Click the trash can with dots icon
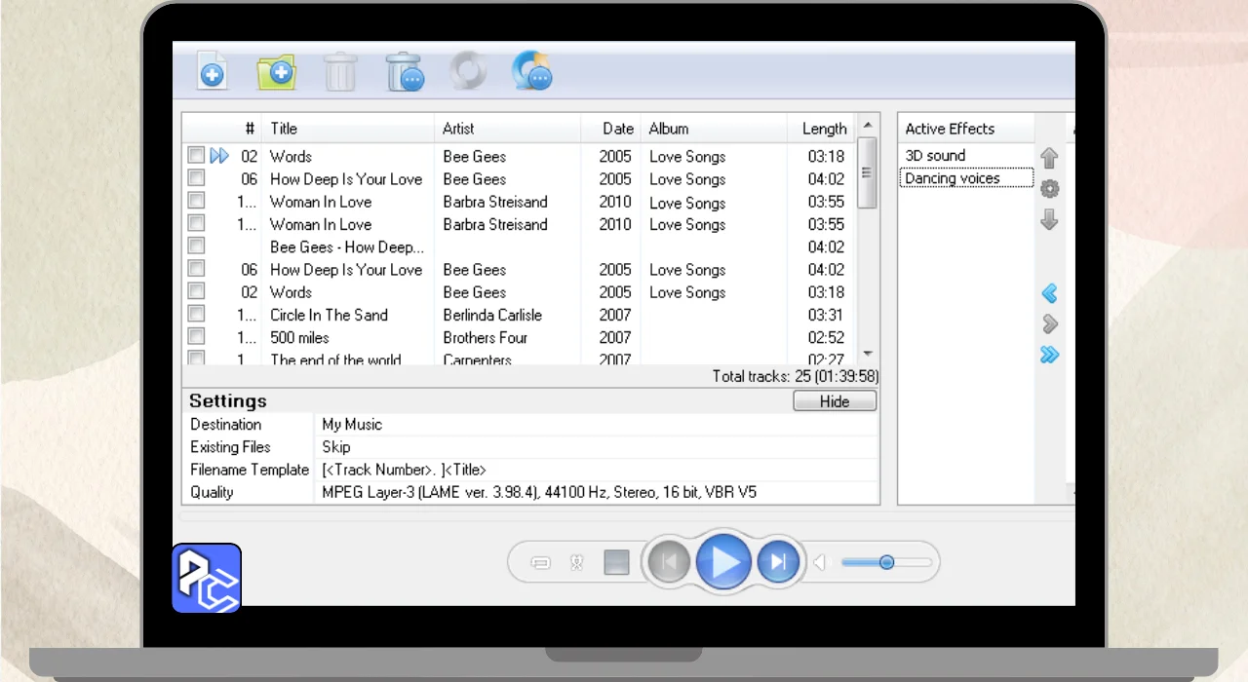The image size is (1248, 682). [405, 72]
